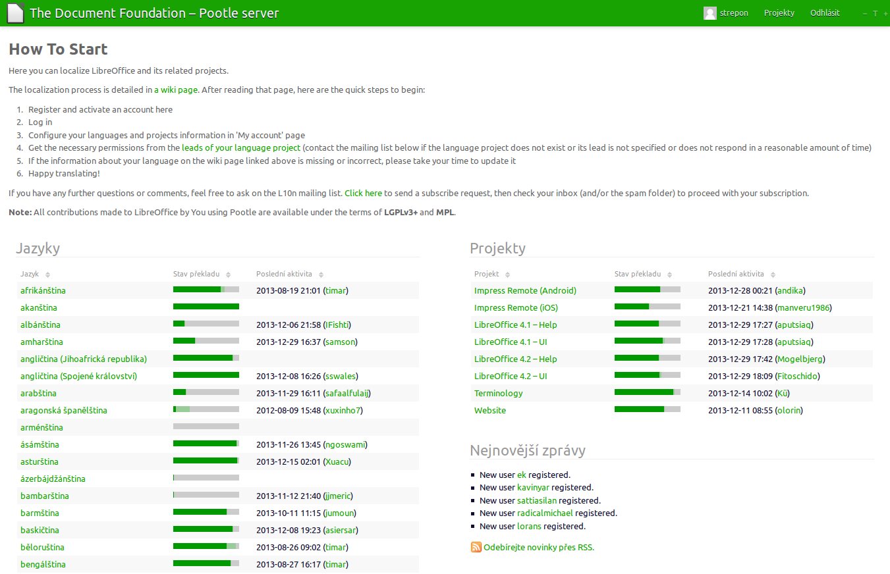Open aragonská španělština language

coord(63,410)
